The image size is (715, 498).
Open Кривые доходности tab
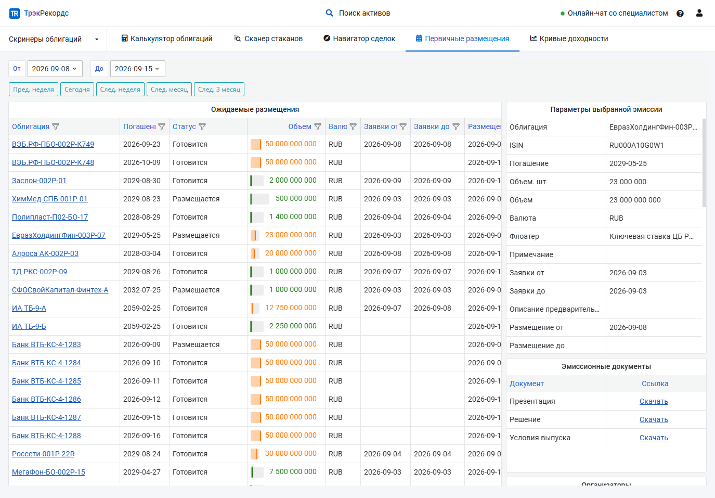[569, 39]
